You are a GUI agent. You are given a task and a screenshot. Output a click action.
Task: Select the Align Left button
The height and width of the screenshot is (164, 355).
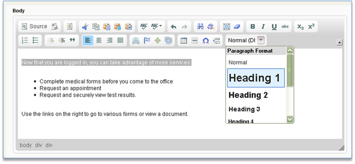88,41
